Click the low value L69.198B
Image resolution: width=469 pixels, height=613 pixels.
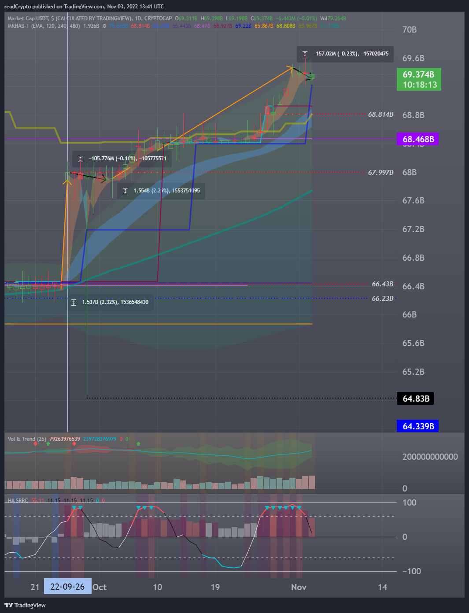(x=237, y=18)
